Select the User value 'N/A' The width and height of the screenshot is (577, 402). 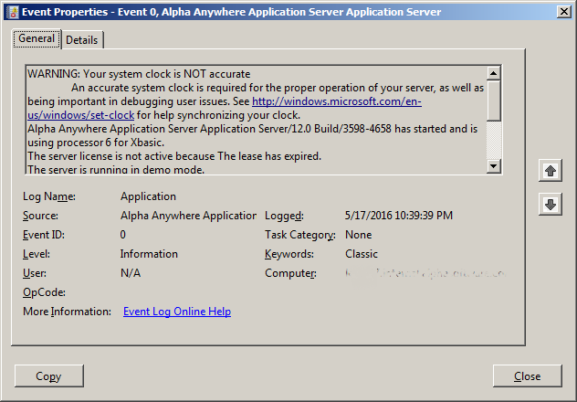[x=131, y=273]
